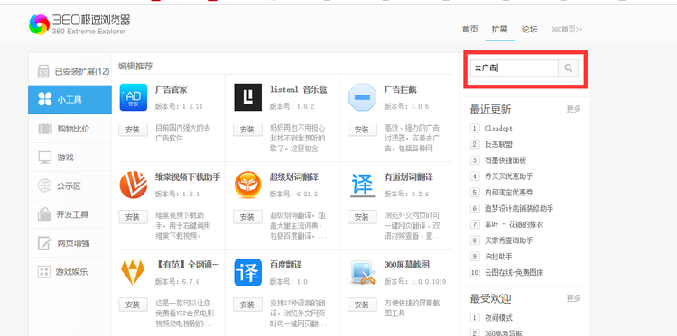Select the 网页增强 category label
The width and height of the screenshot is (677, 336).
point(73,243)
